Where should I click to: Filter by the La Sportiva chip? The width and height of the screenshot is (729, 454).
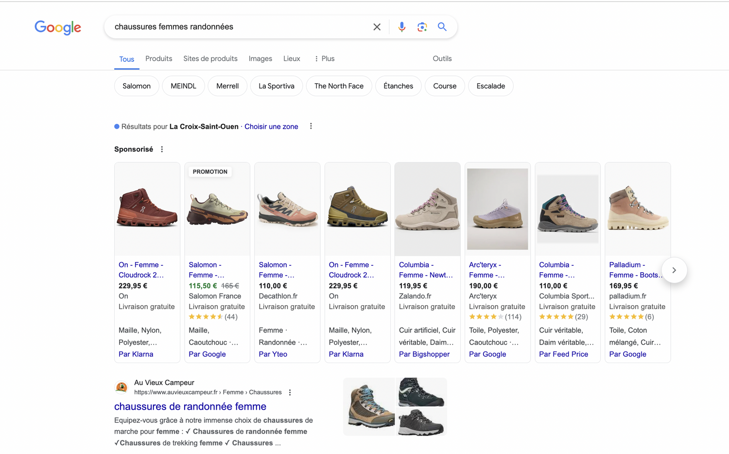277,86
